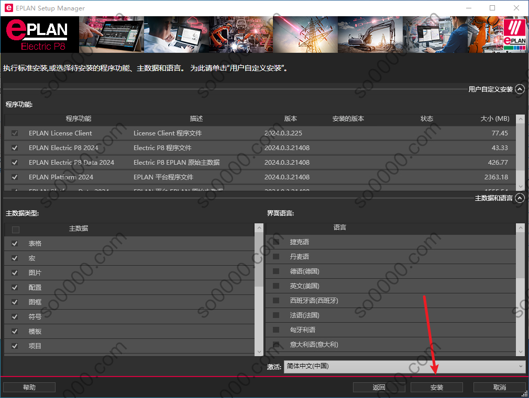Uncheck EPLAN Electric P8 2024 checkbox
This screenshot has width=529, height=398.
coord(15,147)
